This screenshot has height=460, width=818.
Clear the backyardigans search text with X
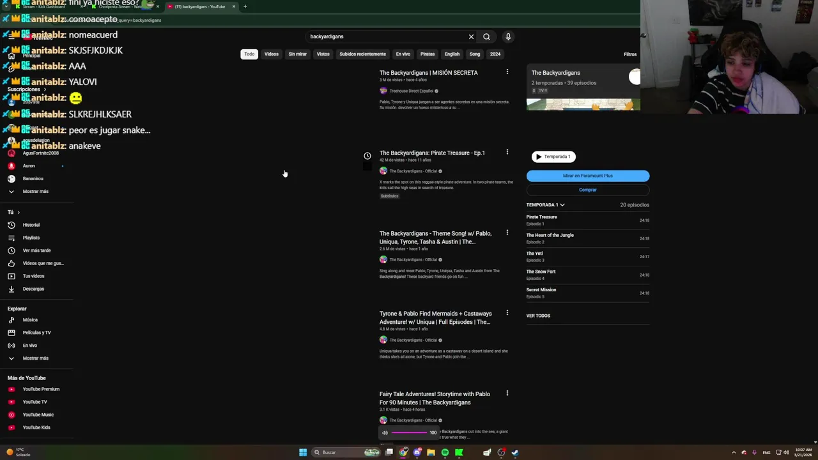coord(471,36)
